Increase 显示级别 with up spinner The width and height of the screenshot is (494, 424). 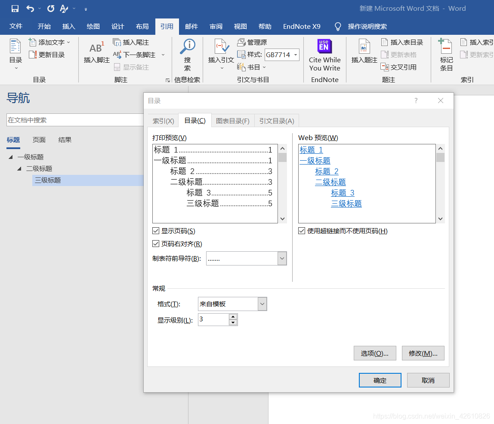233,317
